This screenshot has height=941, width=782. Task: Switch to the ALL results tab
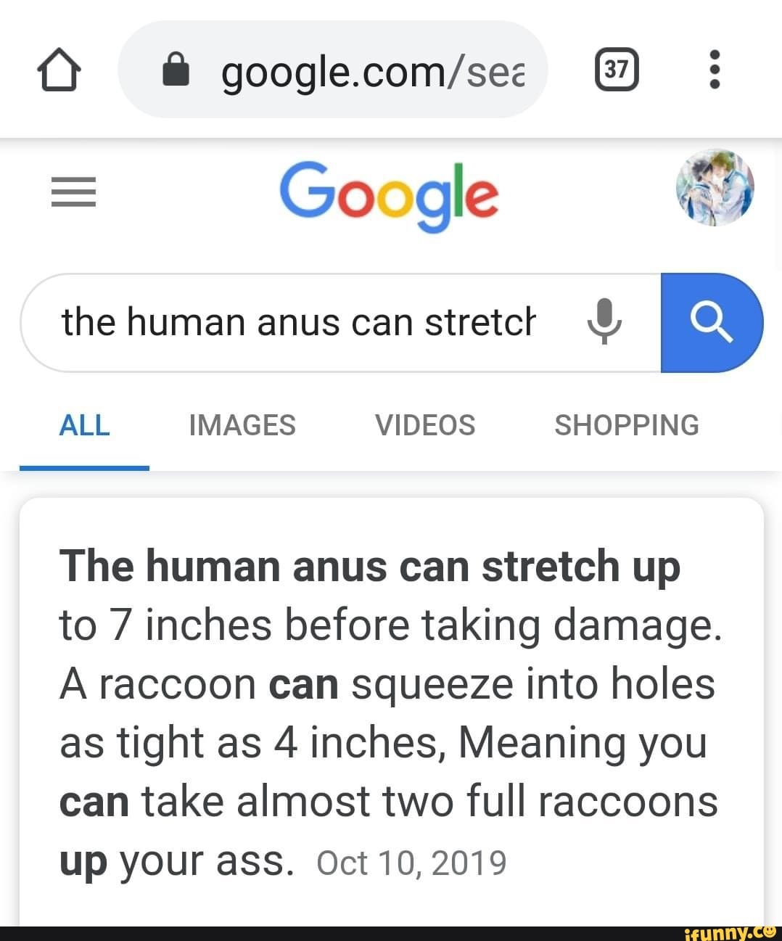click(x=84, y=425)
